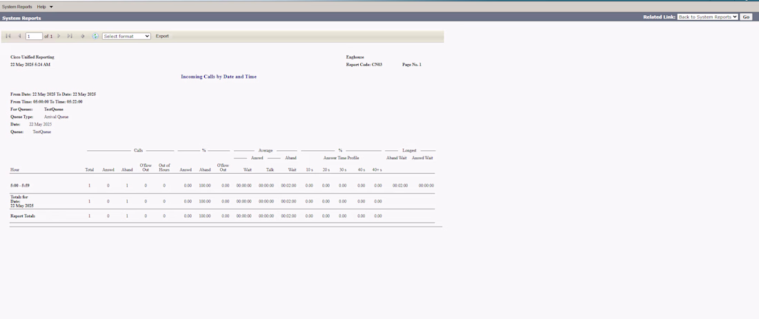Click the back-to-parent-report arrow icon
Image resolution: width=759 pixels, height=319 pixels.
pyautogui.click(x=83, y=37)
